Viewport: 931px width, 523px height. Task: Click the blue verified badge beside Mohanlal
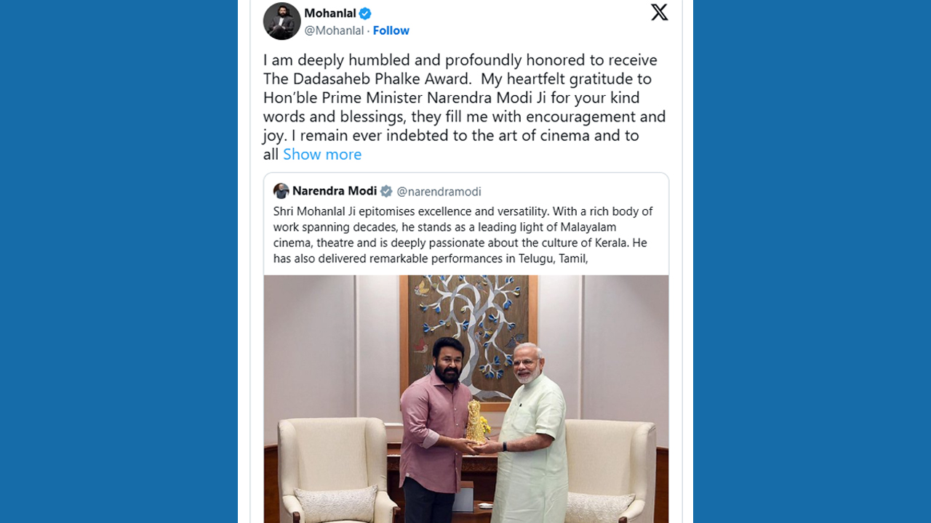coord(365,13)
